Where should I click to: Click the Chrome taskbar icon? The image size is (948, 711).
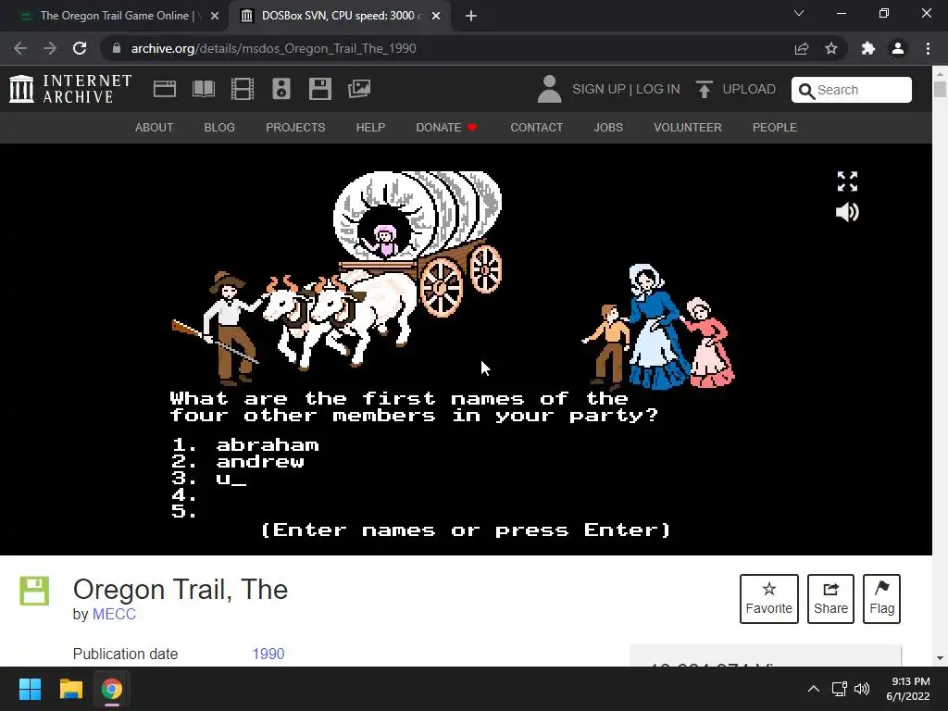[111, 689]
